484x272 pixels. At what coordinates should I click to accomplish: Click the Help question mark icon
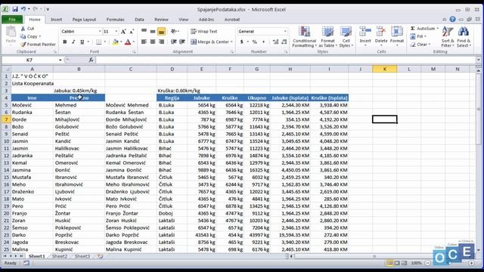click(x=452, y=19)
